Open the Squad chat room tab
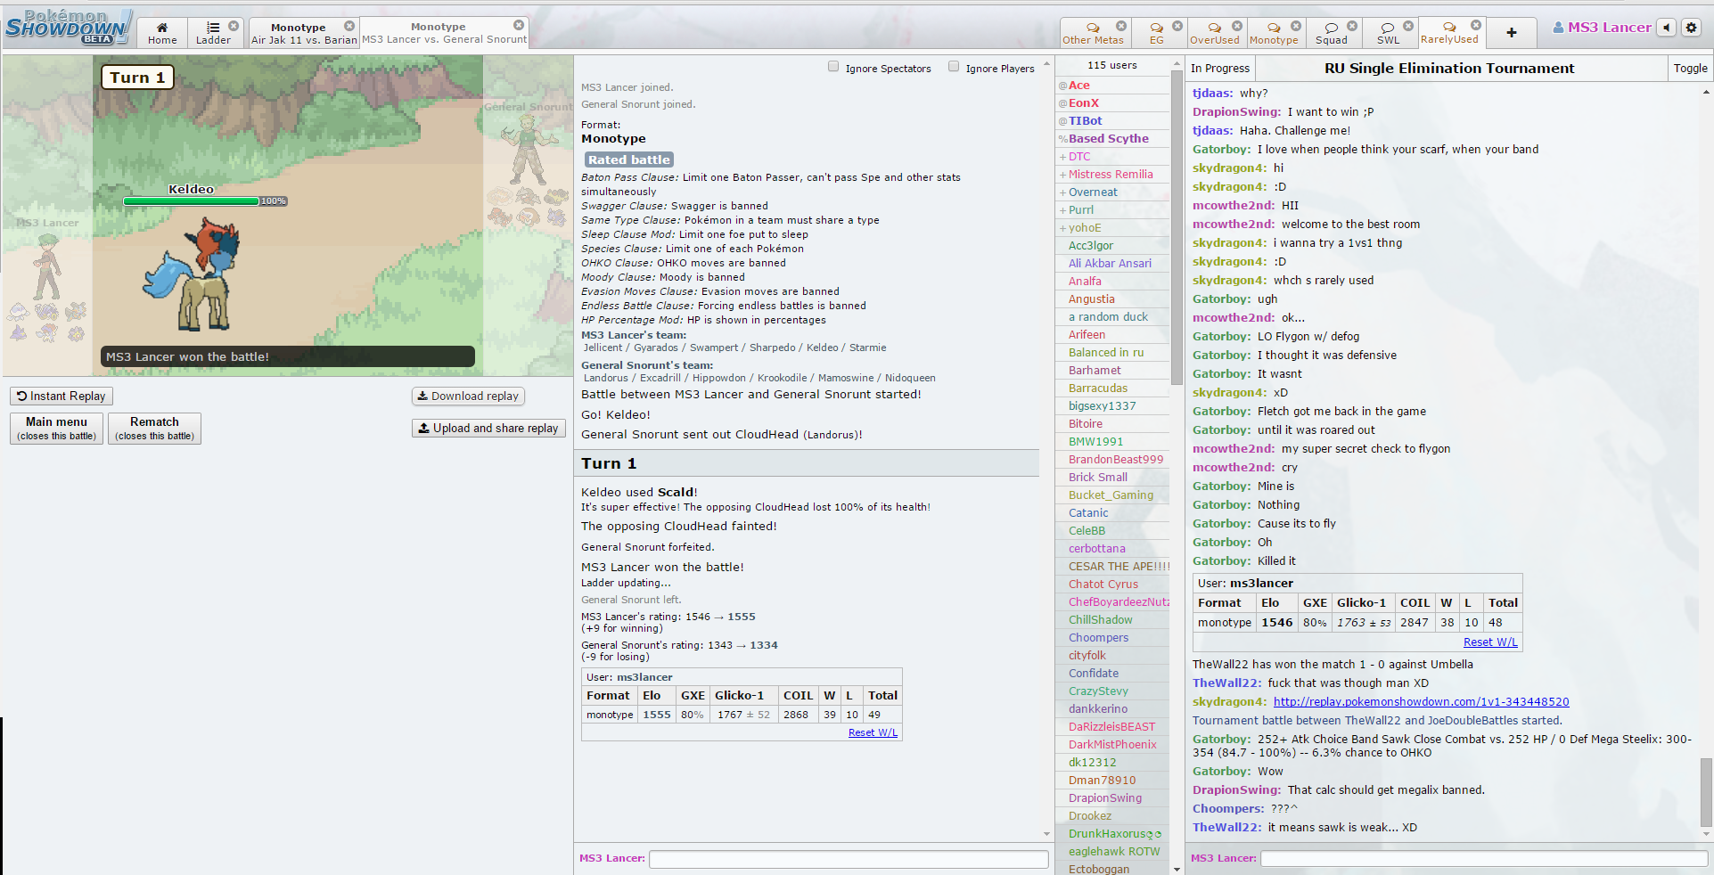 pyautogui.click(x=1332, y=33)
